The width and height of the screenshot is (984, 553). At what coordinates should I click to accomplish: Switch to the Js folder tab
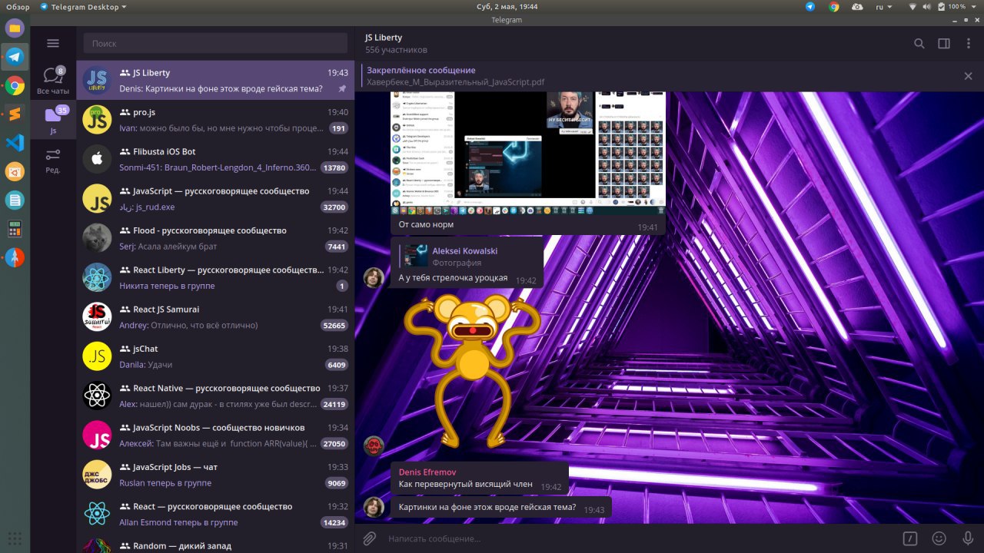(53, 121)
